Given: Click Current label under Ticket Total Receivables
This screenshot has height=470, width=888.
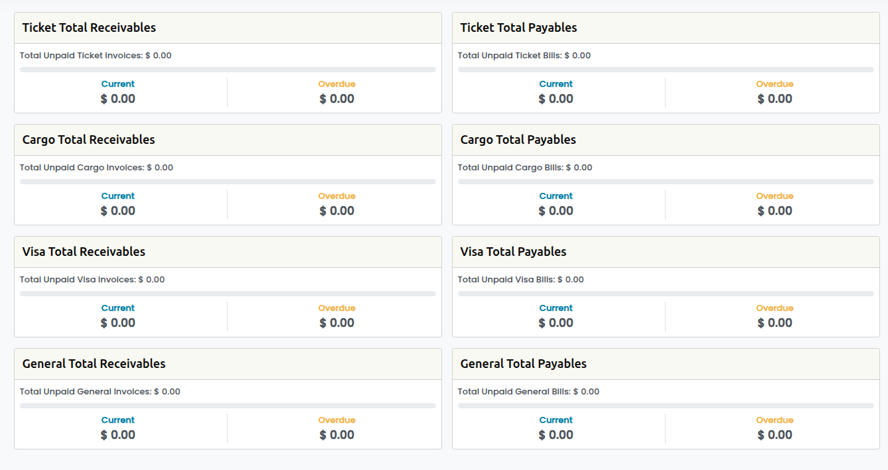Looking at the screenshot, I should [118, 84].
